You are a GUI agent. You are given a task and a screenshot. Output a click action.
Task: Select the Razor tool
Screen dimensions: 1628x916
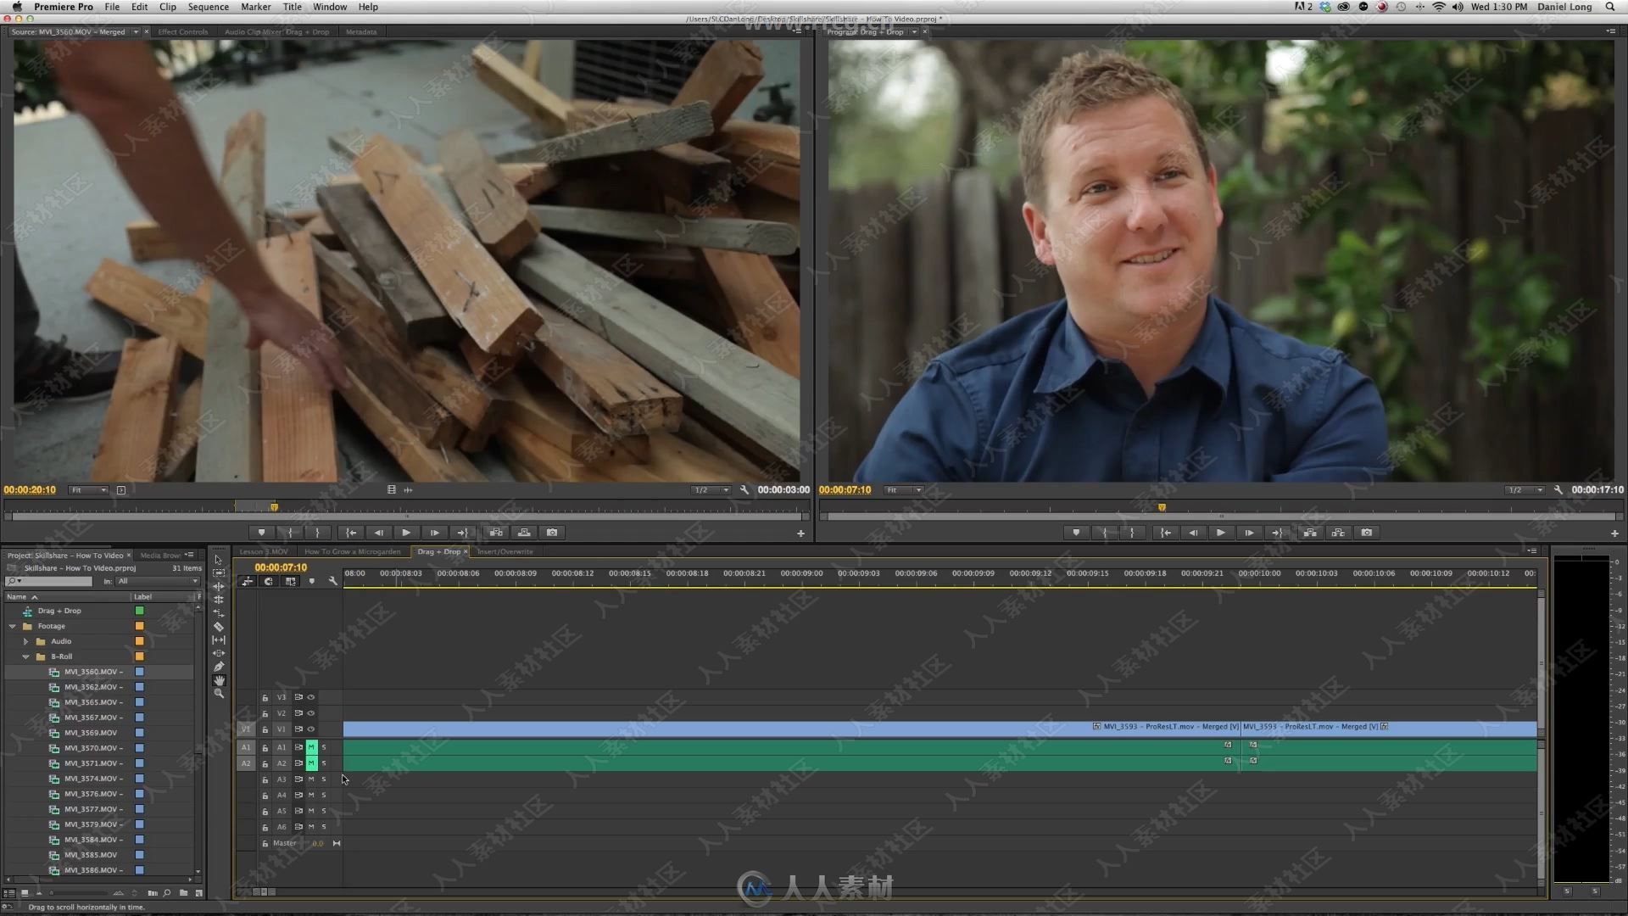click(x=218, y=627)
